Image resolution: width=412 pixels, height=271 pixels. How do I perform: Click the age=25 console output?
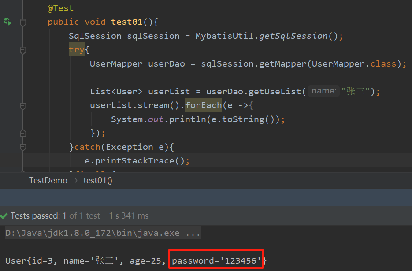tap(145, 261)
